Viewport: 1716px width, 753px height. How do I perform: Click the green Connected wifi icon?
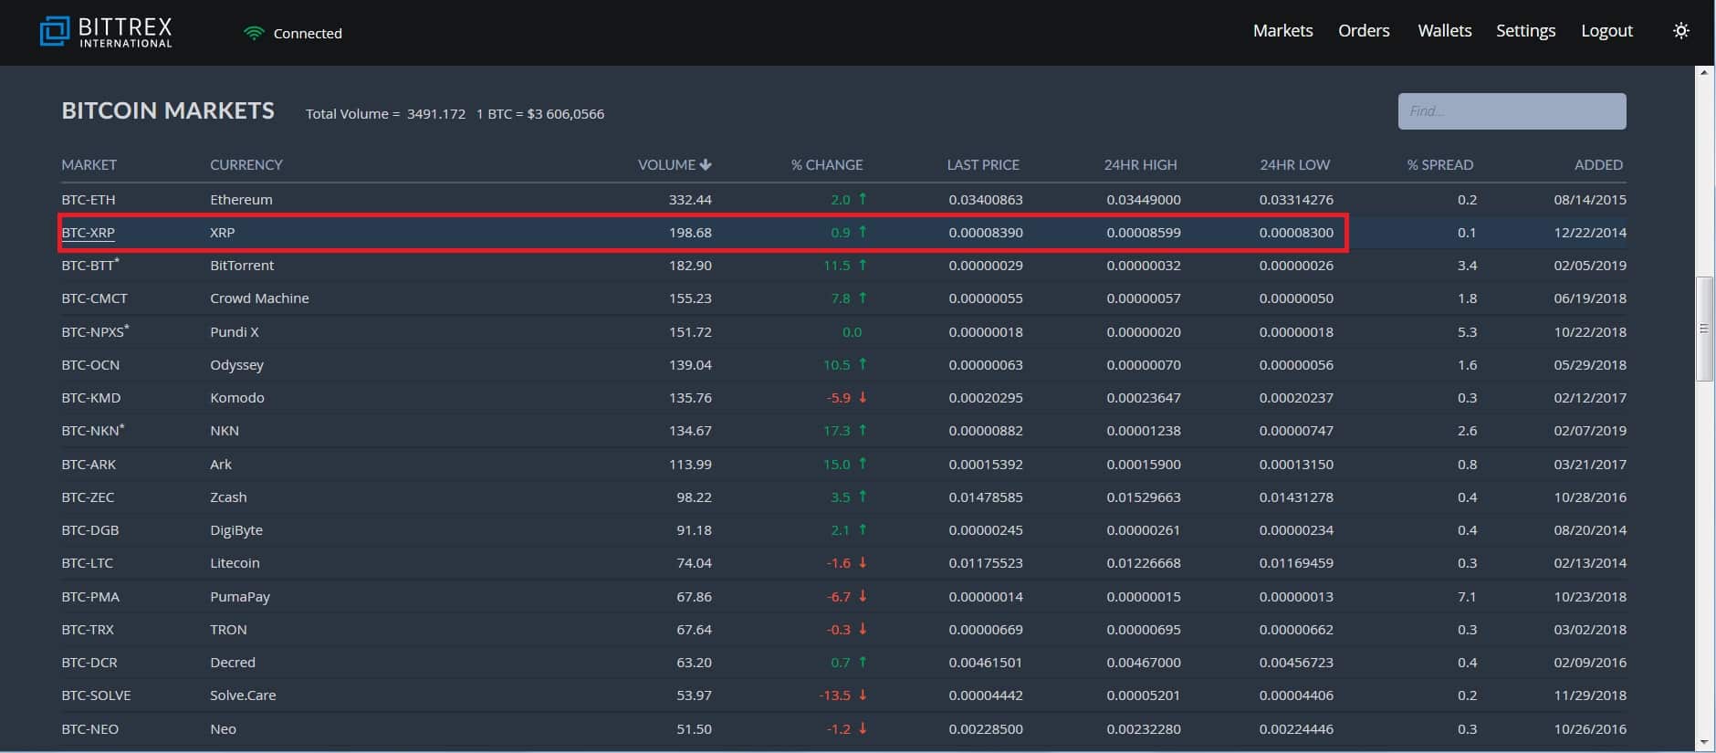click(254, 33)
